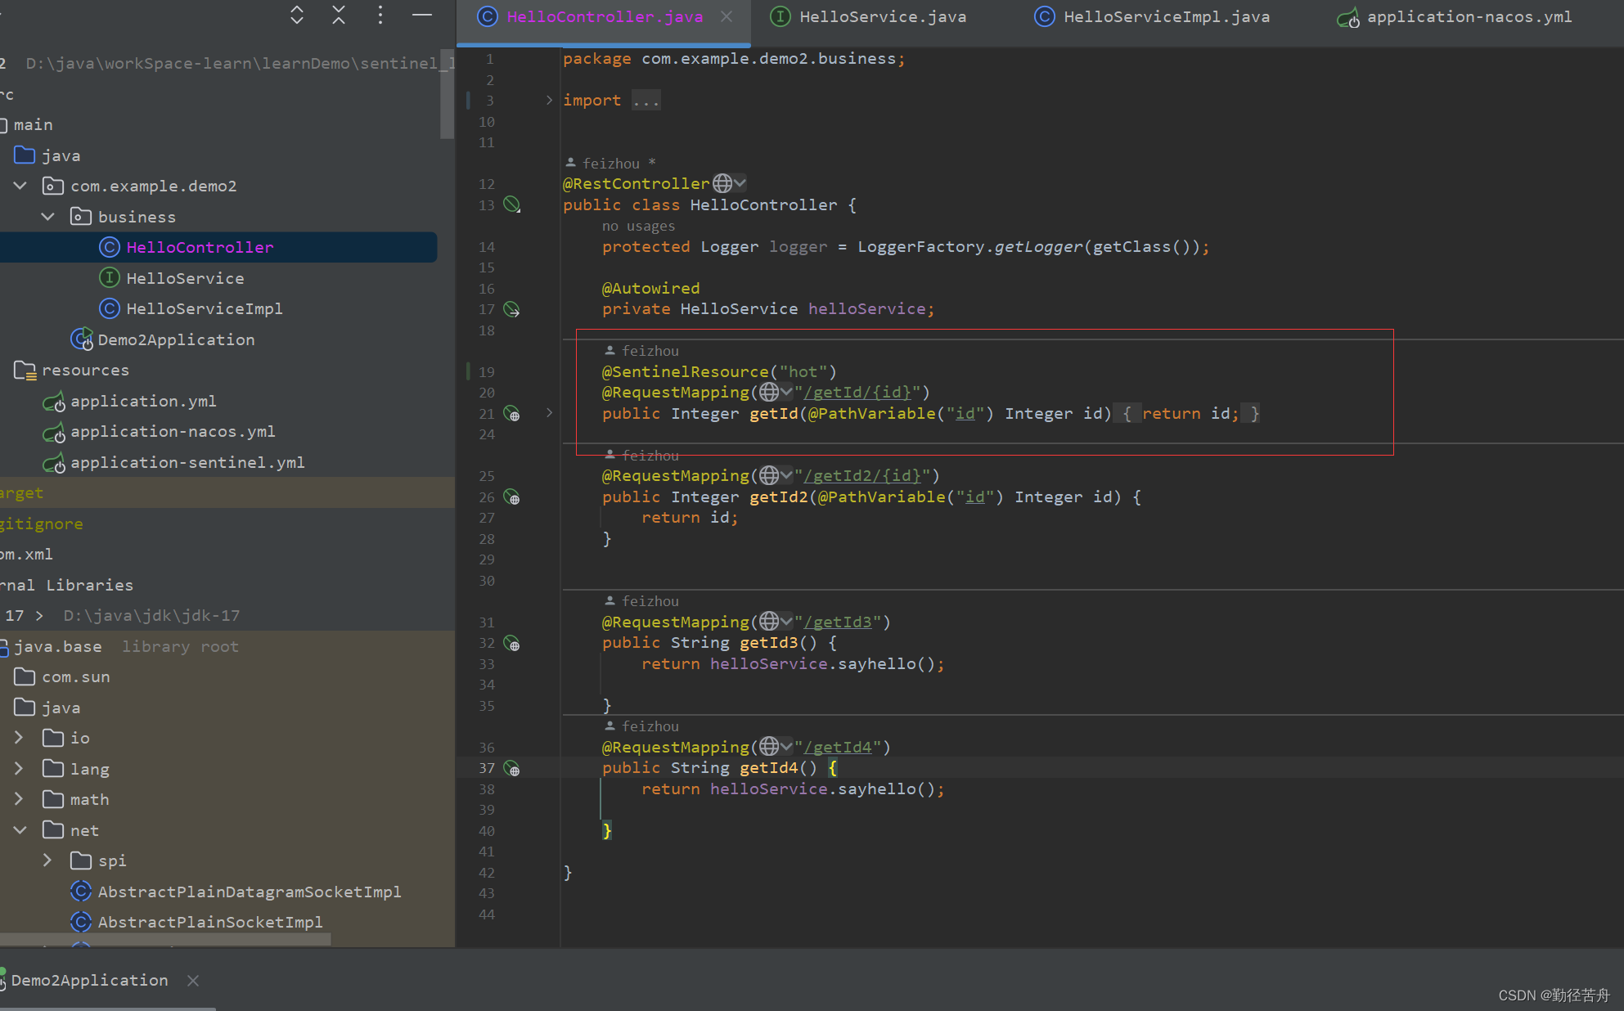1624x1011 pixels.
Task: Open Demo2Application in project tree
Action: pyautogui.click(x=176, y=339)
